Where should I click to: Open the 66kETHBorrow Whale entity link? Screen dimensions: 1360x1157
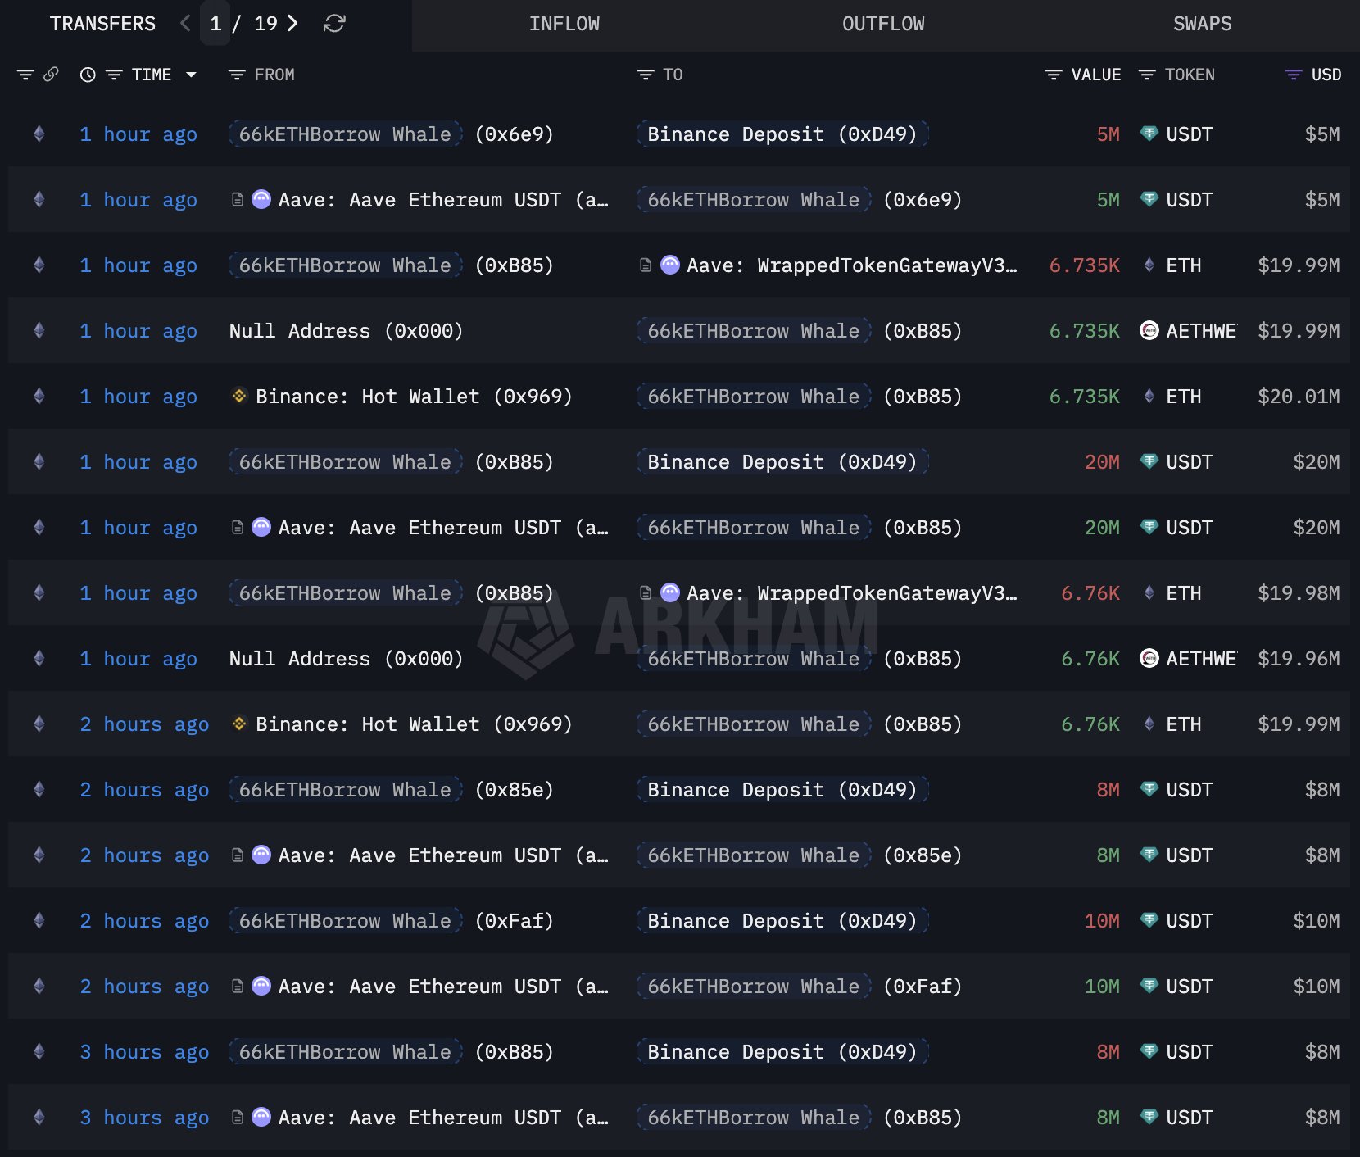click(x=344, y=134)
